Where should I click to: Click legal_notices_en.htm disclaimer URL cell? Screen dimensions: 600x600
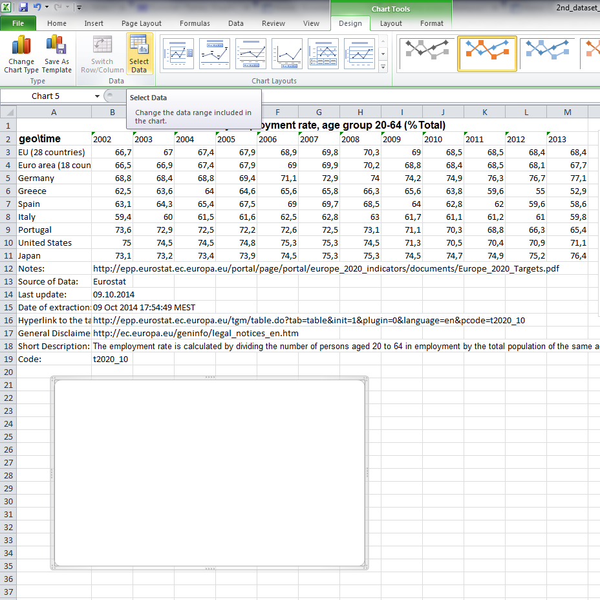[195, 333]
